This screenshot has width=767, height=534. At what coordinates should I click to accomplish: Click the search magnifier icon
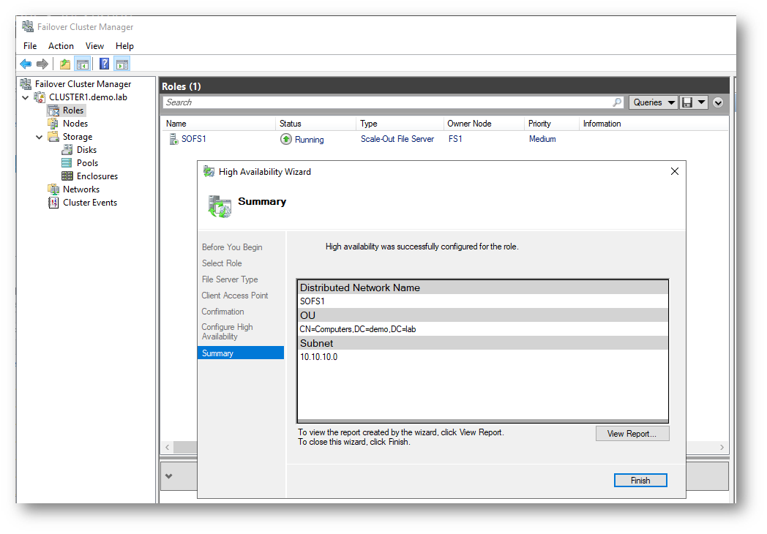tap(617, 102)
